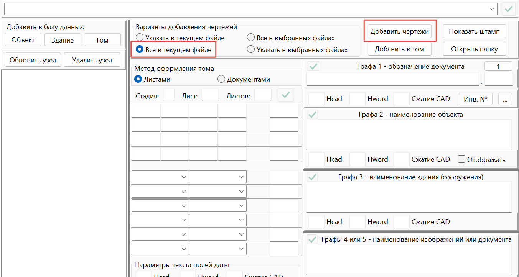Focus the 'Лист:' input field
The image size is (519, 277).
(210, 95)
